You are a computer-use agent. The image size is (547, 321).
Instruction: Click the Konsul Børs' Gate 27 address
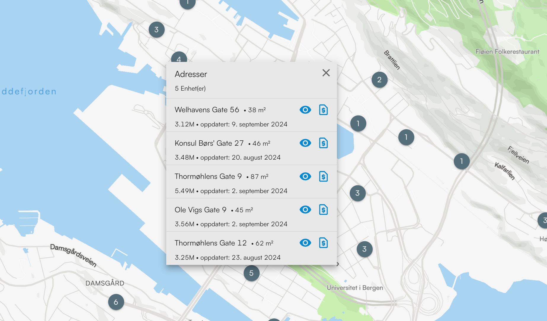coord(209,143)
